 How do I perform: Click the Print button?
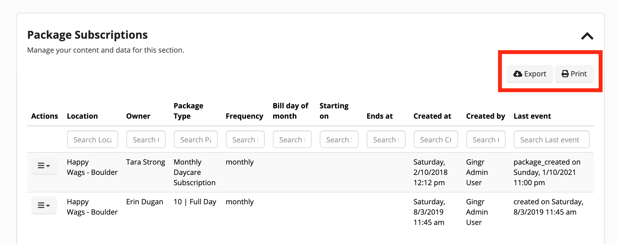click(x=574, y=74)
